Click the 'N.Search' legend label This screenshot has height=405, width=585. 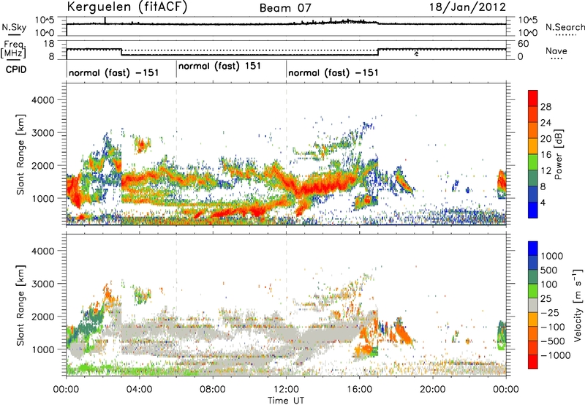(x=565, y=27)
